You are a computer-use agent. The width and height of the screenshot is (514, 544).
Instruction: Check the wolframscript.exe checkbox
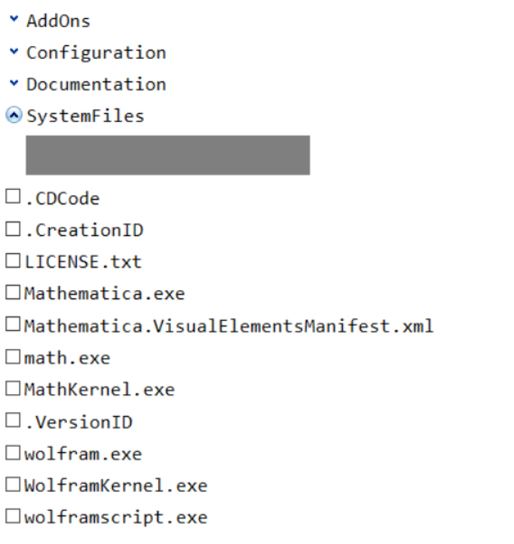pos(13,517)
